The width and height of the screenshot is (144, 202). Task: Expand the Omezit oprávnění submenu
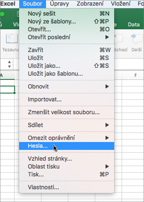67,138
